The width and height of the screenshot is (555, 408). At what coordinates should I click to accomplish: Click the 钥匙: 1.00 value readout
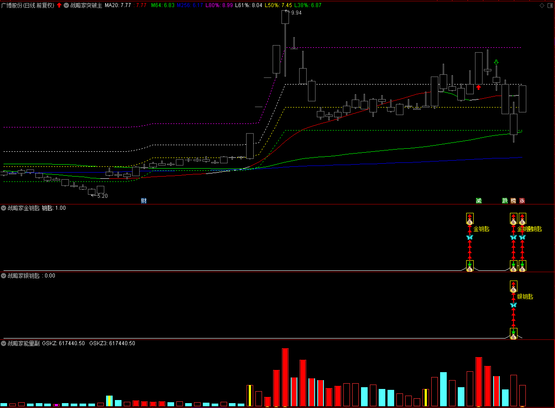54,208
